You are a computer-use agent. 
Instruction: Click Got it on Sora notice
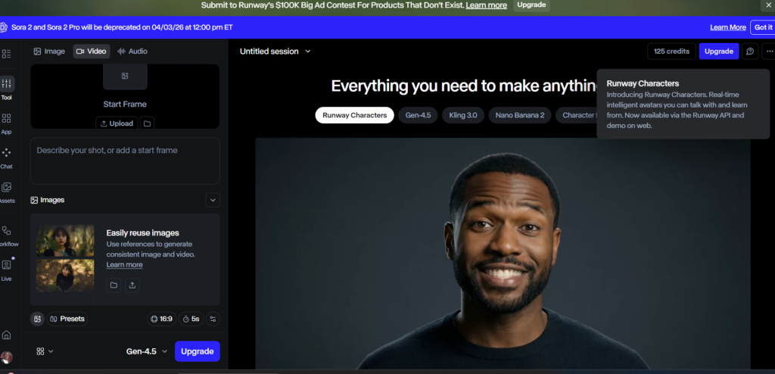coord(762,27)
